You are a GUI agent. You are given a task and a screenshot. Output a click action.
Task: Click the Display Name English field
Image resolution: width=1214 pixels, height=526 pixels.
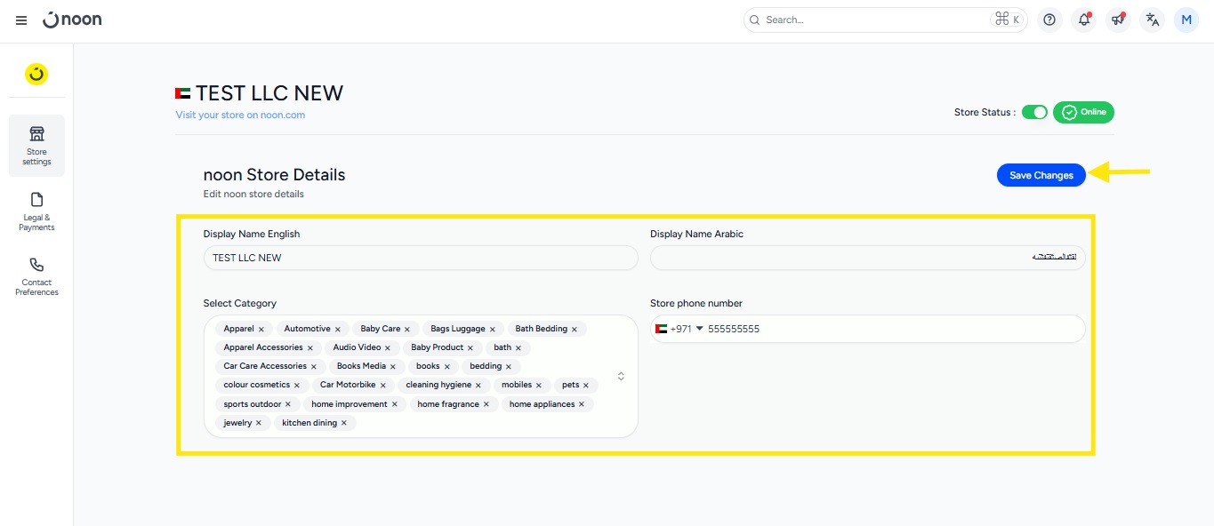pos(420,258)
